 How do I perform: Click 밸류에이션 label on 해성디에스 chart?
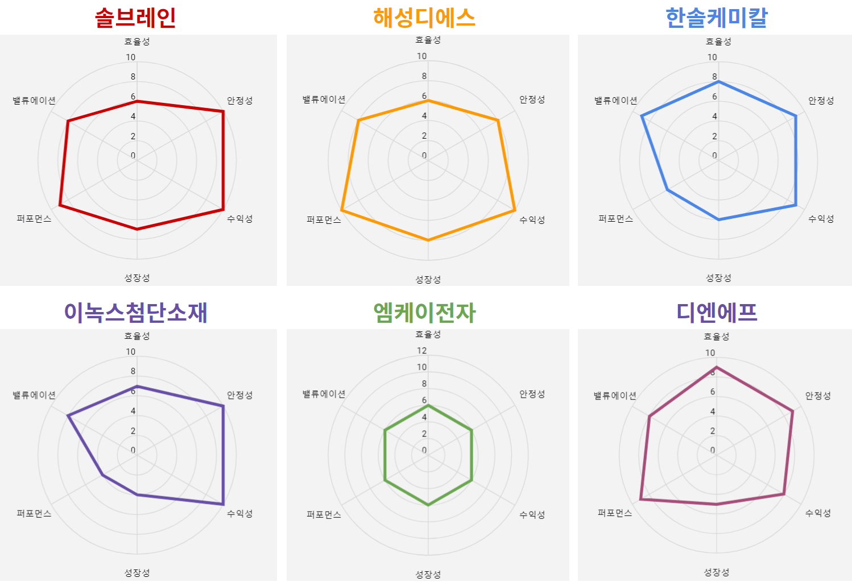(x=324, y=99)
